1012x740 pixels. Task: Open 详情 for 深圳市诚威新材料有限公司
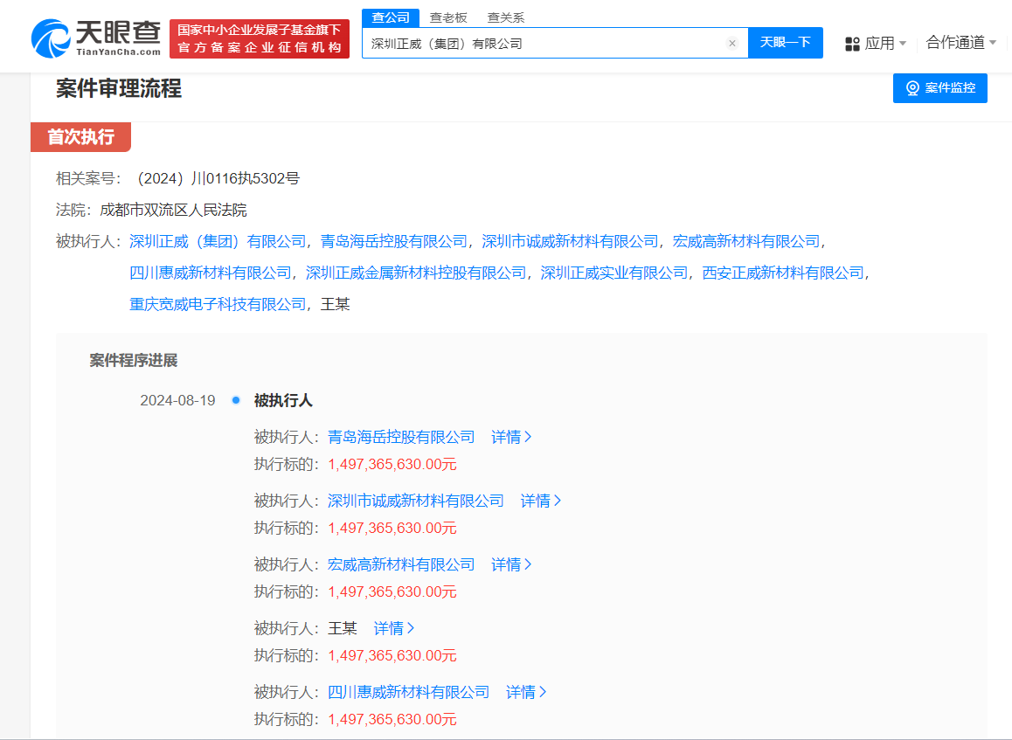tap(541, 501)
